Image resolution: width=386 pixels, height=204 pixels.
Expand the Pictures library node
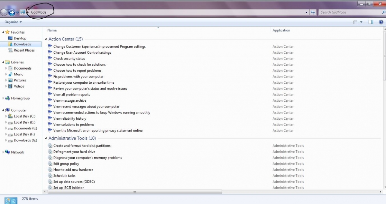6,80
